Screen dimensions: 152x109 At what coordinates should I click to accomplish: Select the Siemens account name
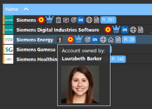[x=26, y=20]
